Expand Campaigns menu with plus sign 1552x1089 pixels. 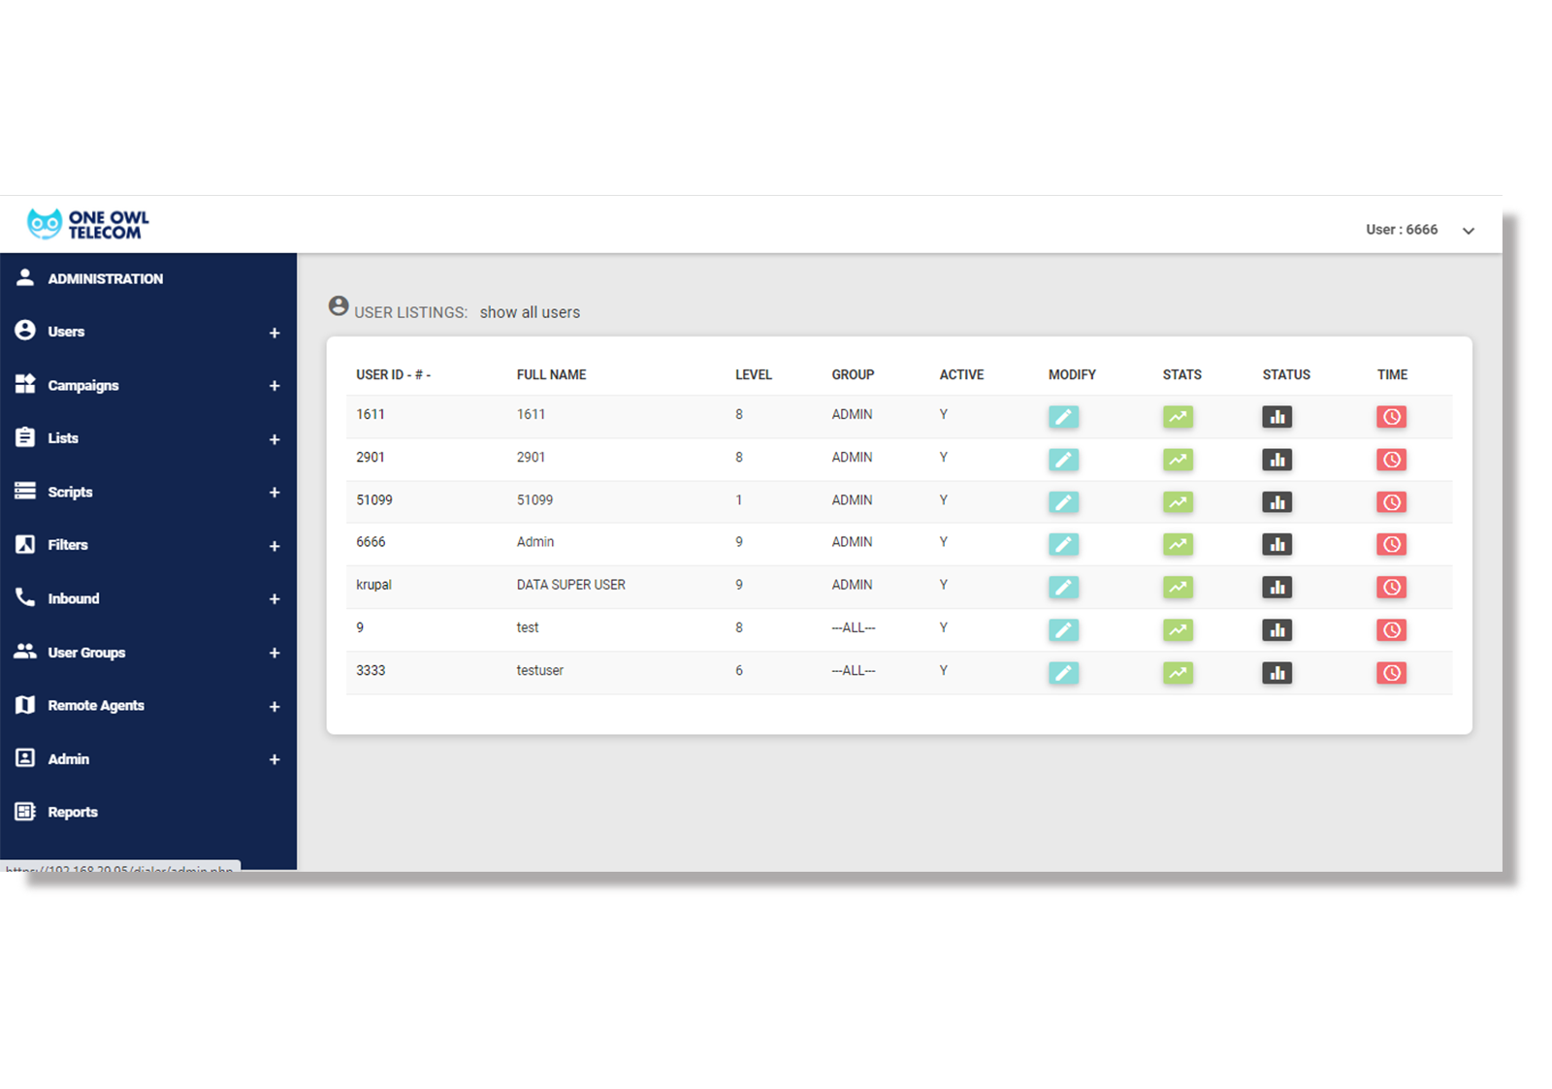(275, 386)
